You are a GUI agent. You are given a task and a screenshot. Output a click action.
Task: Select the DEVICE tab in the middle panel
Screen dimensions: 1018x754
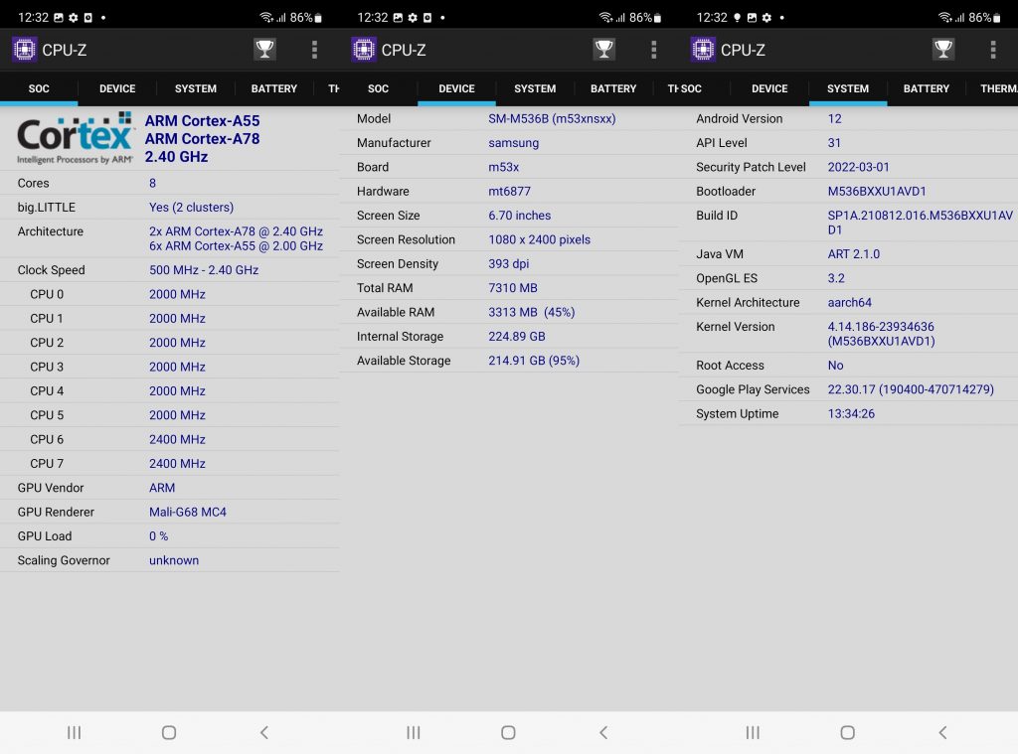tap(456, 88)
